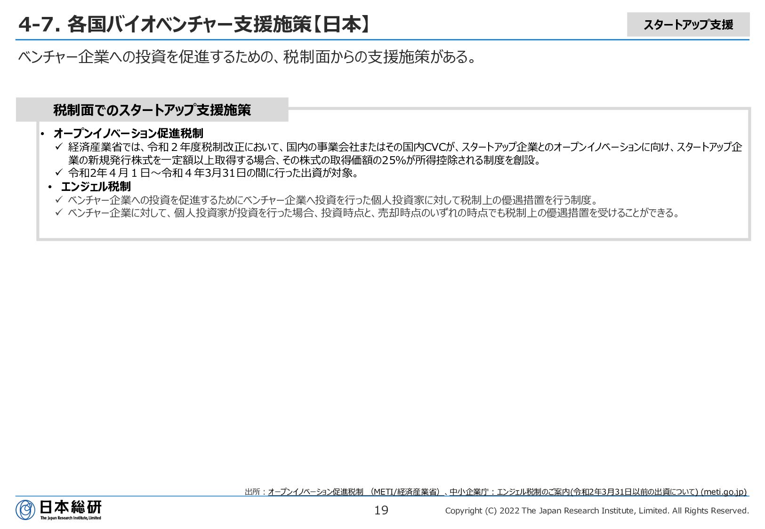Click the line starting 経済産業省では、令和２年度税制改正
Screen dimensions: 765x529
click(x=405, y=147)
